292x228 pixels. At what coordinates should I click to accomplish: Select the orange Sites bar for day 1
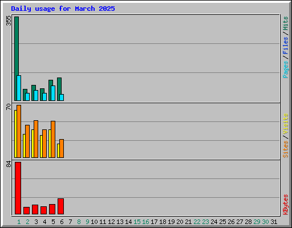click(19, 131)
